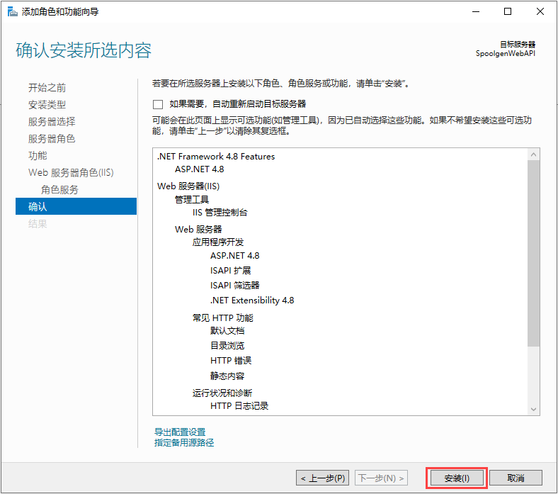This screenshot has width=558, height=494.
Task: Open Web Server Role (IIS) step
Action: coord(71,173)
